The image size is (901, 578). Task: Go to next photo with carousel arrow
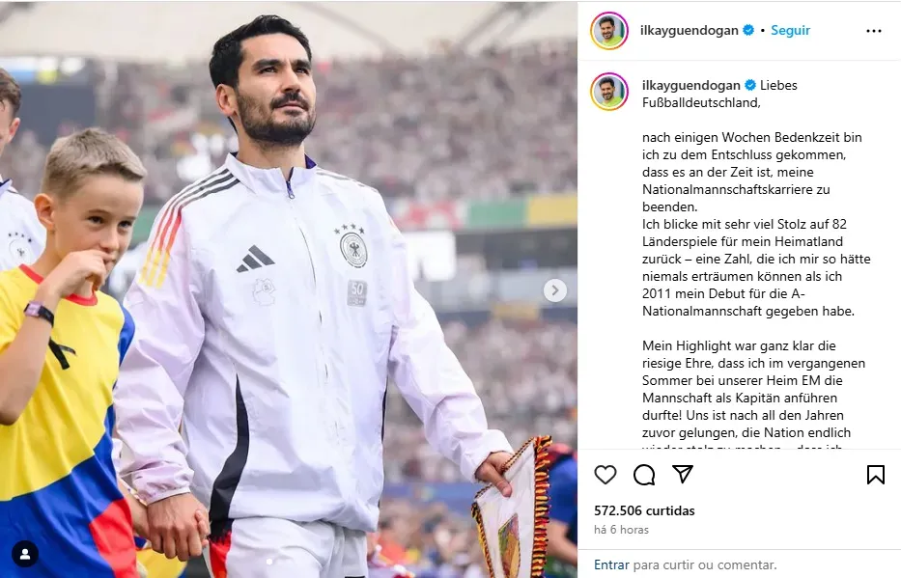tap(554, 290)
